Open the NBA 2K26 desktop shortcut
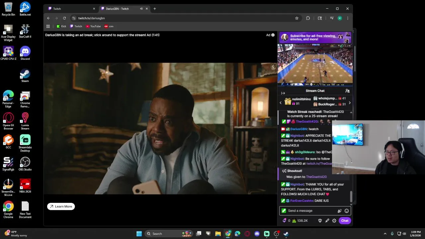 tap(25, 186)
